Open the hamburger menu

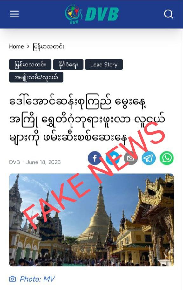pyautogui.click(x=14, y=14)
